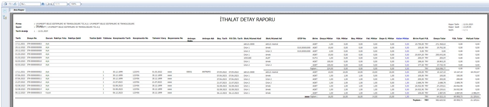Click the Kalan Miktar blue column header
Image resolution: width=489 pixels, height=107 pixels.
click(x=403, y=38)
